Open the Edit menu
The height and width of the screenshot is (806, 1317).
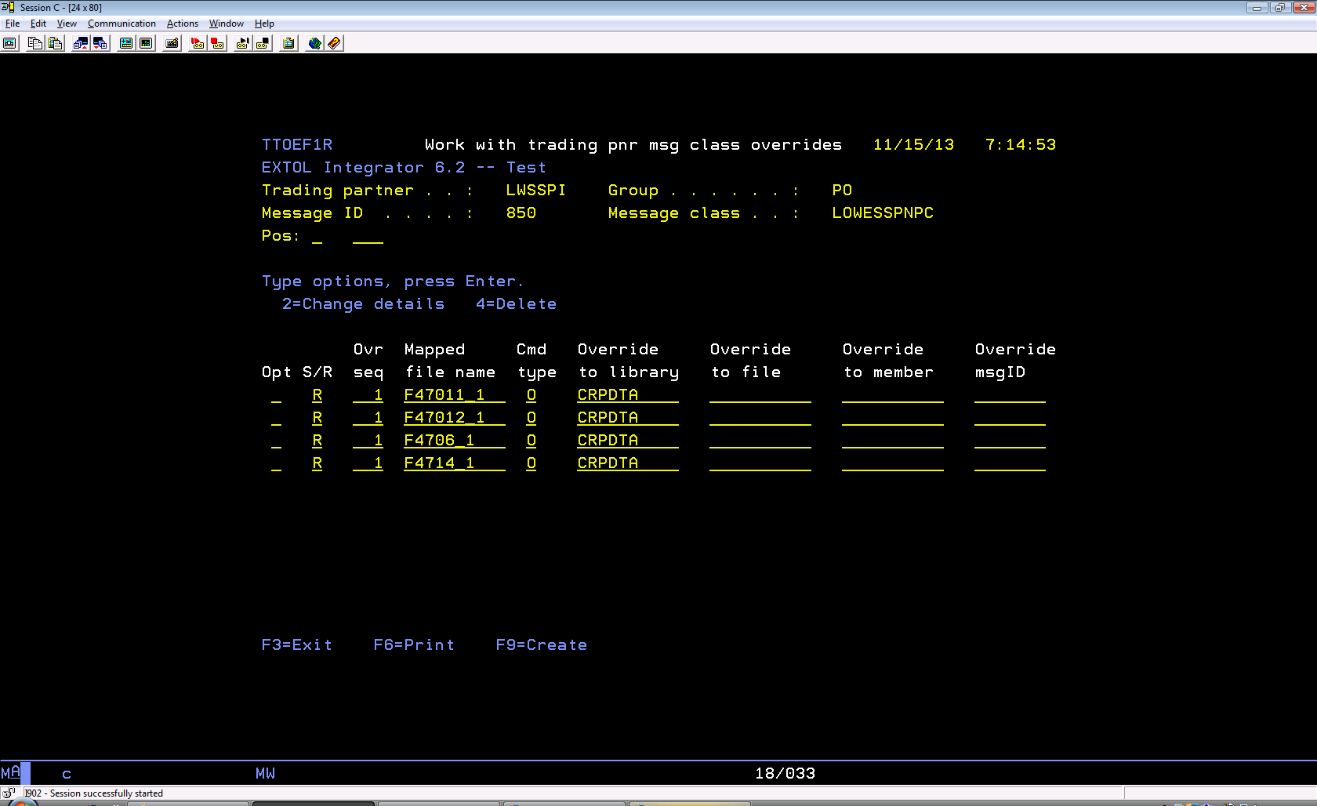[38, 24]
